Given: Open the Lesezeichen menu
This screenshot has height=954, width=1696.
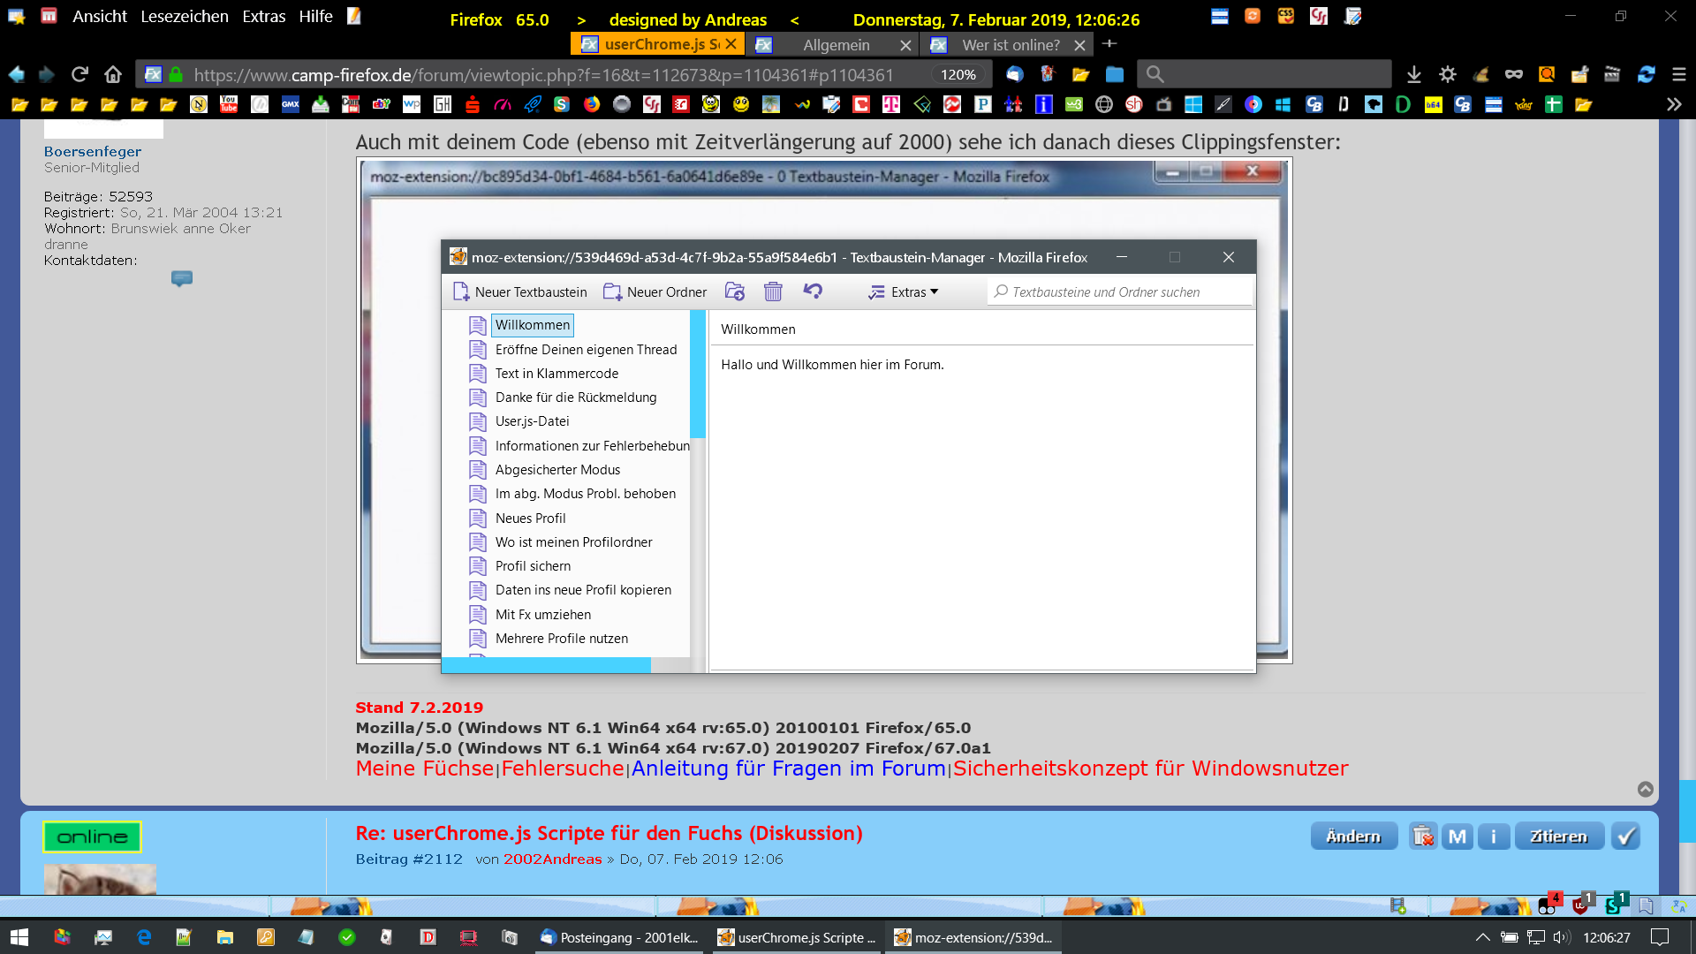Looking at the screenshot, I should 184,16.
